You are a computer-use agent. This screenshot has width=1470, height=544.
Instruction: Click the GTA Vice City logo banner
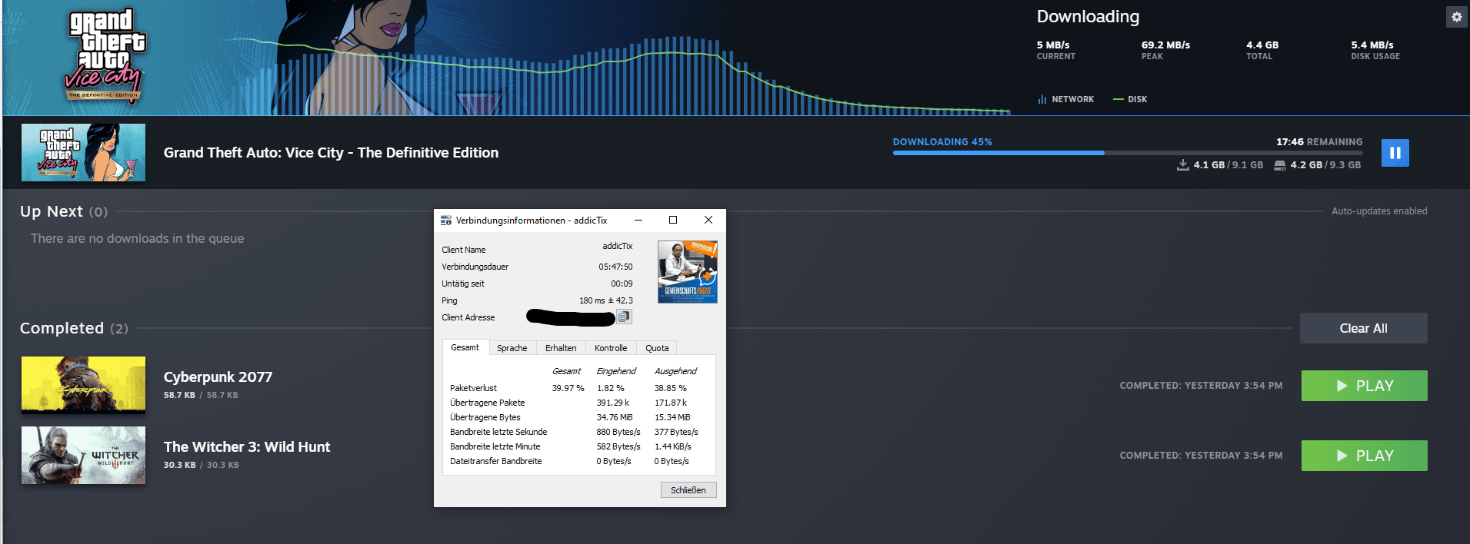tap(105, 57)
